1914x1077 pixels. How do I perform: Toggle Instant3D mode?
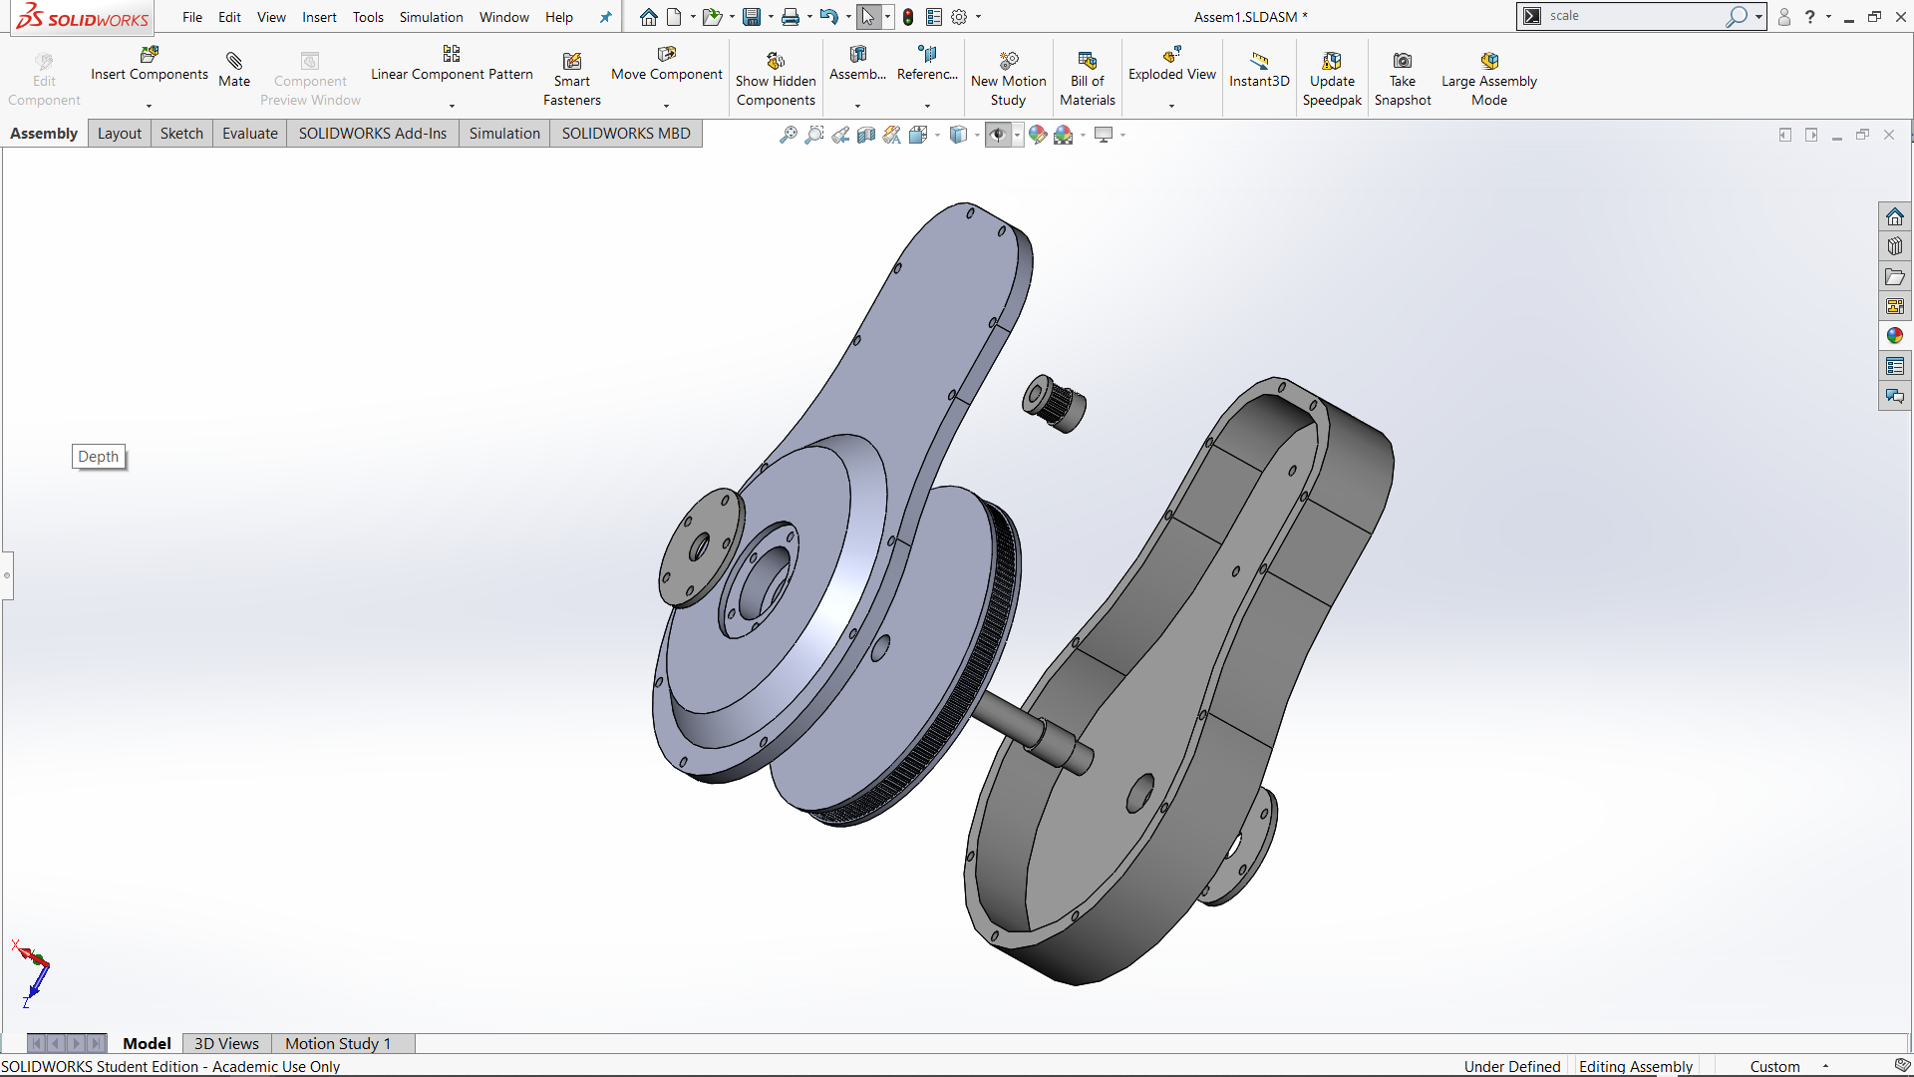tap(1259, 62)
